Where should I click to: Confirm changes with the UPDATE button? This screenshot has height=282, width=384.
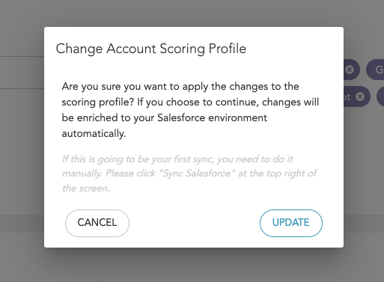[291, 223]
